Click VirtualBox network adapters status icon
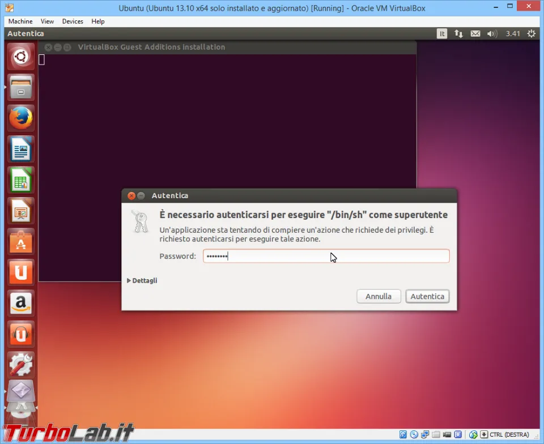The width and height of the screenshot is (544, 444). 424,434
